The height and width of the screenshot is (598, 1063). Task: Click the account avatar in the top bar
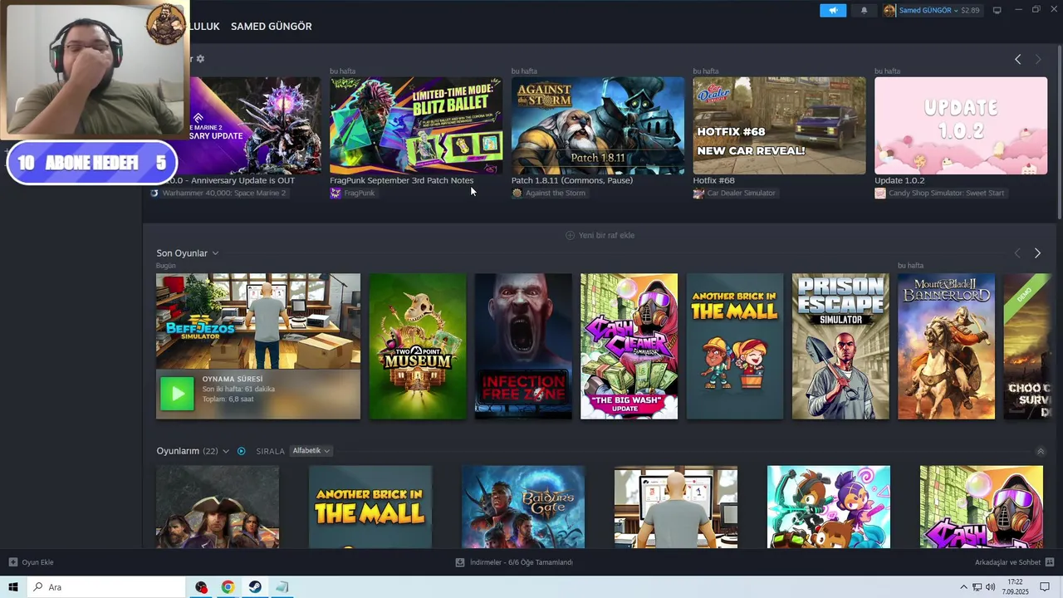click(x=889, y=10)
